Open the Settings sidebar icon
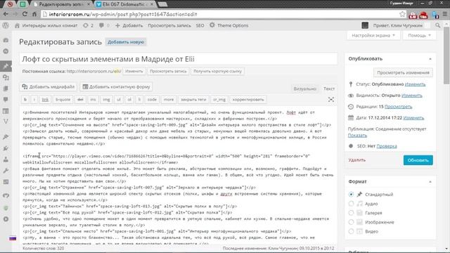Screen dimensions: 450x253 tap(6, 182)
